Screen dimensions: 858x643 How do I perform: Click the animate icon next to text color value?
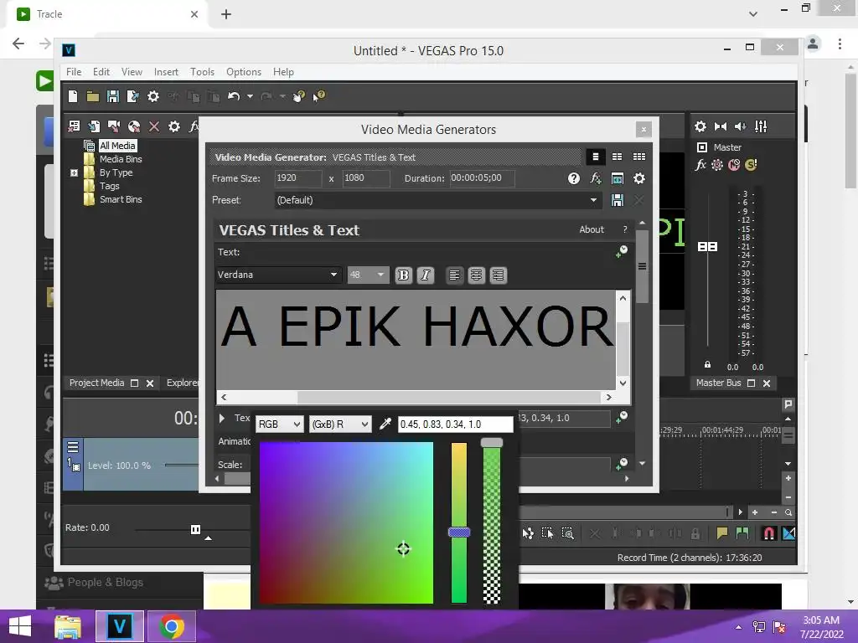coord(622,418)
